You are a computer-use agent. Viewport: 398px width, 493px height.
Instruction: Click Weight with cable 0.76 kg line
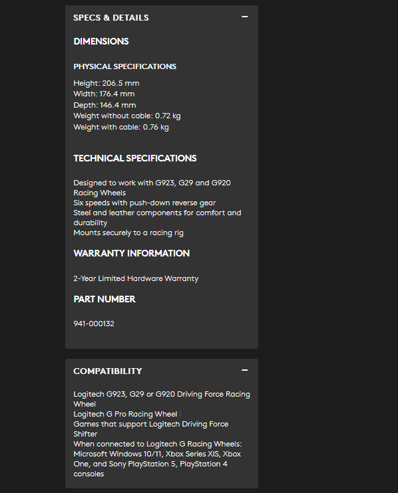[x=121, y=127]
